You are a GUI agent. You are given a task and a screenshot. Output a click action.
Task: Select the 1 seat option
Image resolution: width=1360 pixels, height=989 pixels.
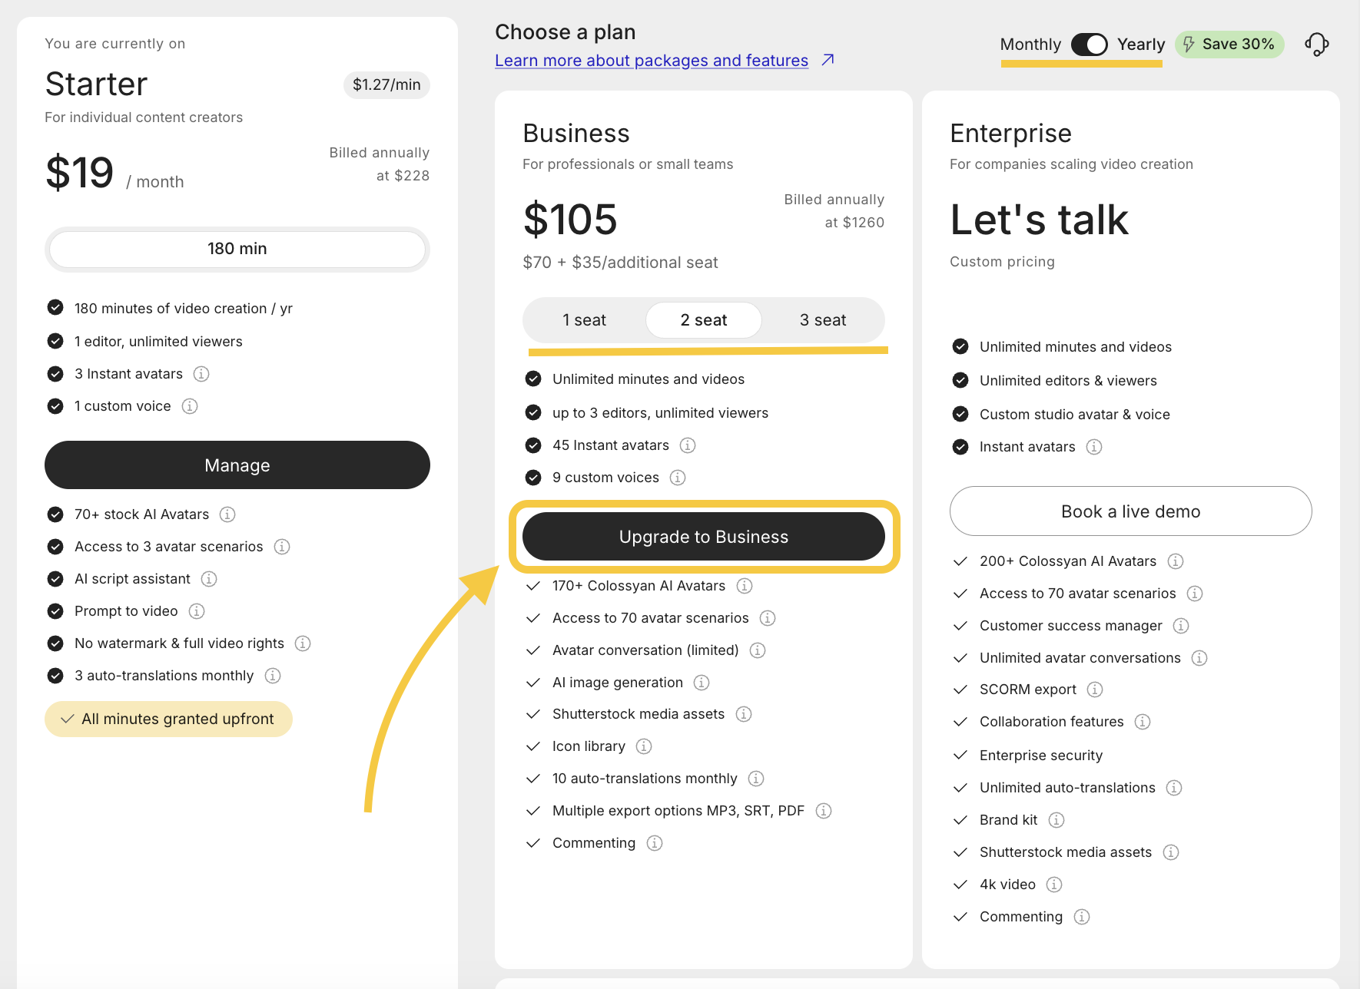(584, 320)
